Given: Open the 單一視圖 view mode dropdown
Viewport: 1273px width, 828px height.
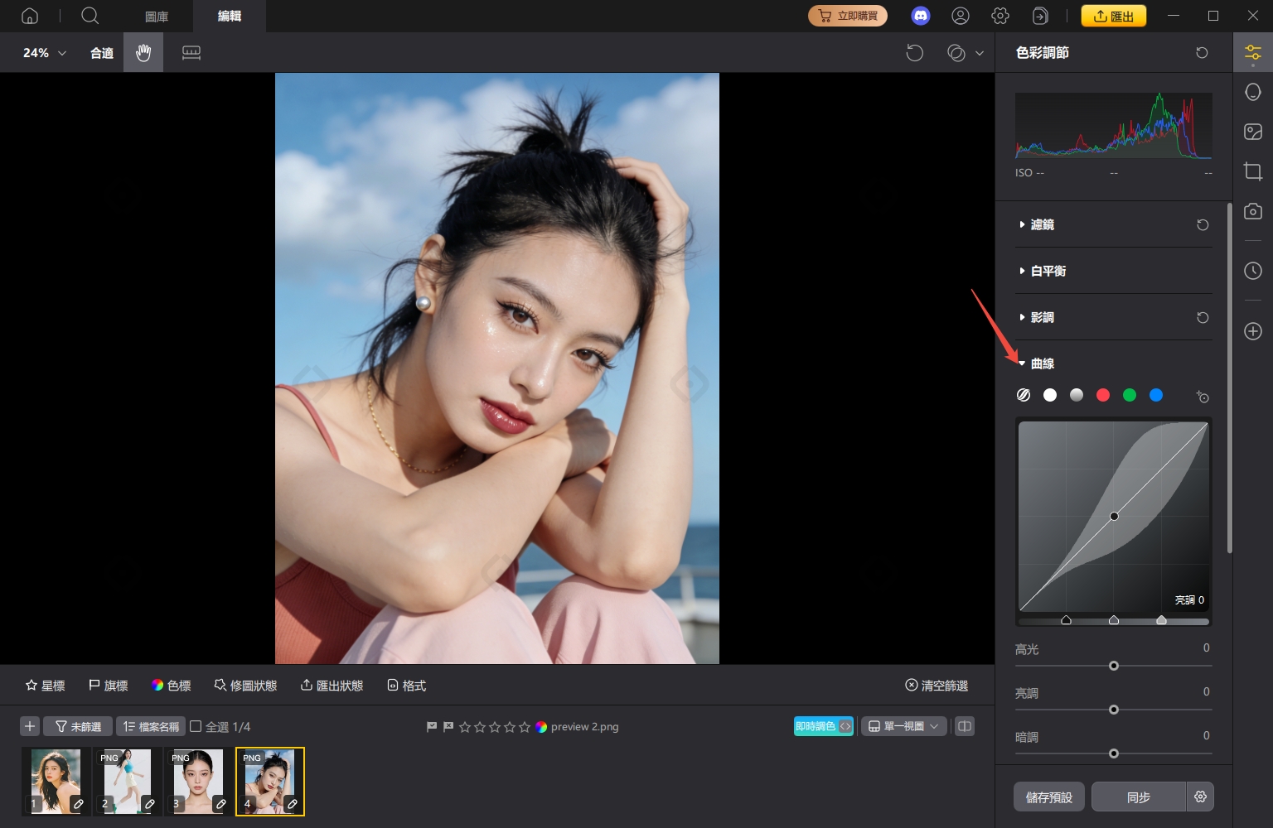Looking at the screenshot, I should (x=903, y=725).
